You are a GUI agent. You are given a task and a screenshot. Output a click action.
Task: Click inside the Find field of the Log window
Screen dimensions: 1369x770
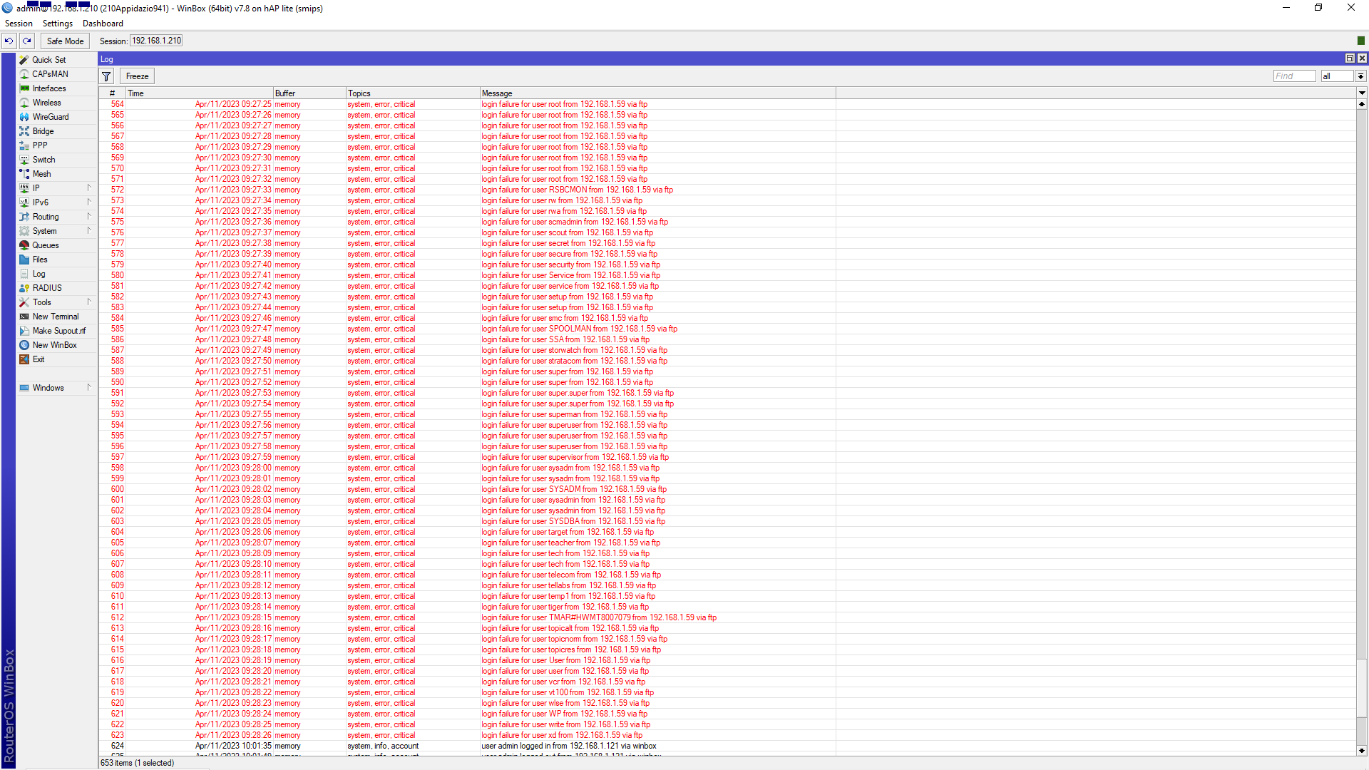pyautogui.click(x=1294, y=76)
